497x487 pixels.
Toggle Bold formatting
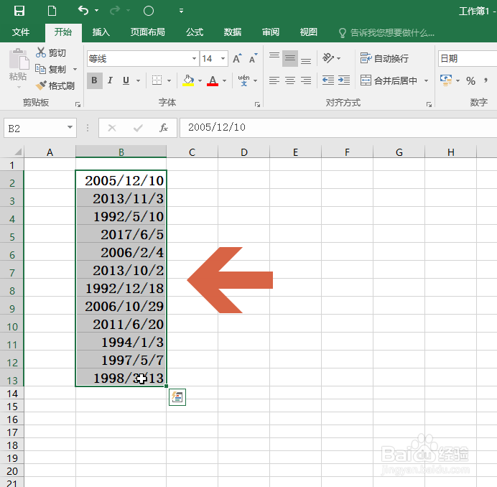point(95,80)
